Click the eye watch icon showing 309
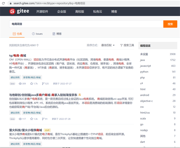This screenshot has width=180, height=148. (20, 84)
